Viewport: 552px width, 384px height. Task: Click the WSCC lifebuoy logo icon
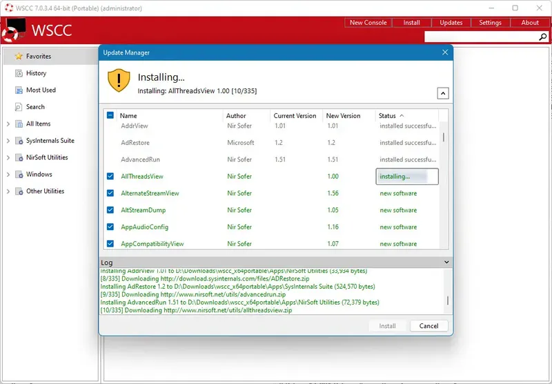(x=14, y=30)
